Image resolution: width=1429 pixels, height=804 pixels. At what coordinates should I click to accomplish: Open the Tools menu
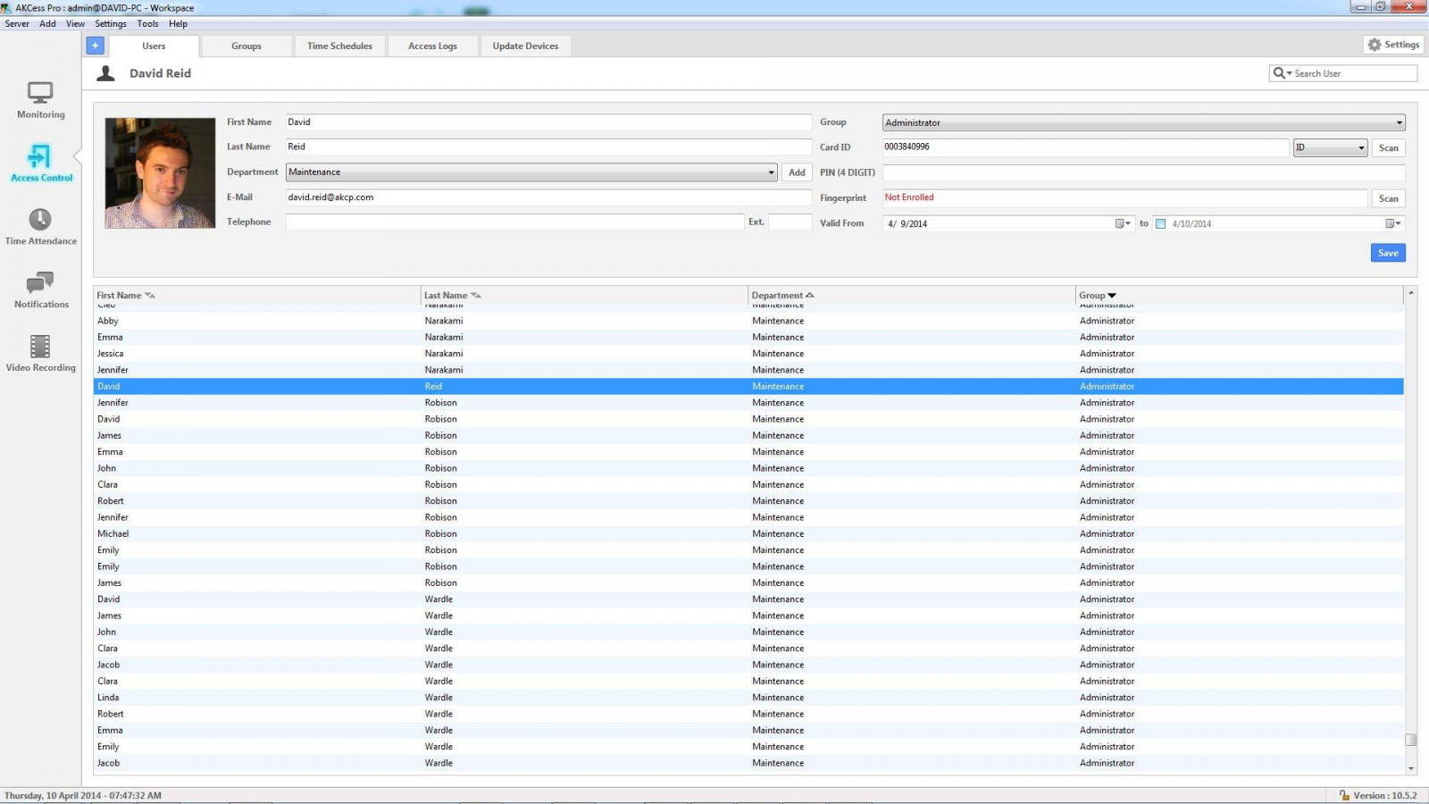click(147, 24)
